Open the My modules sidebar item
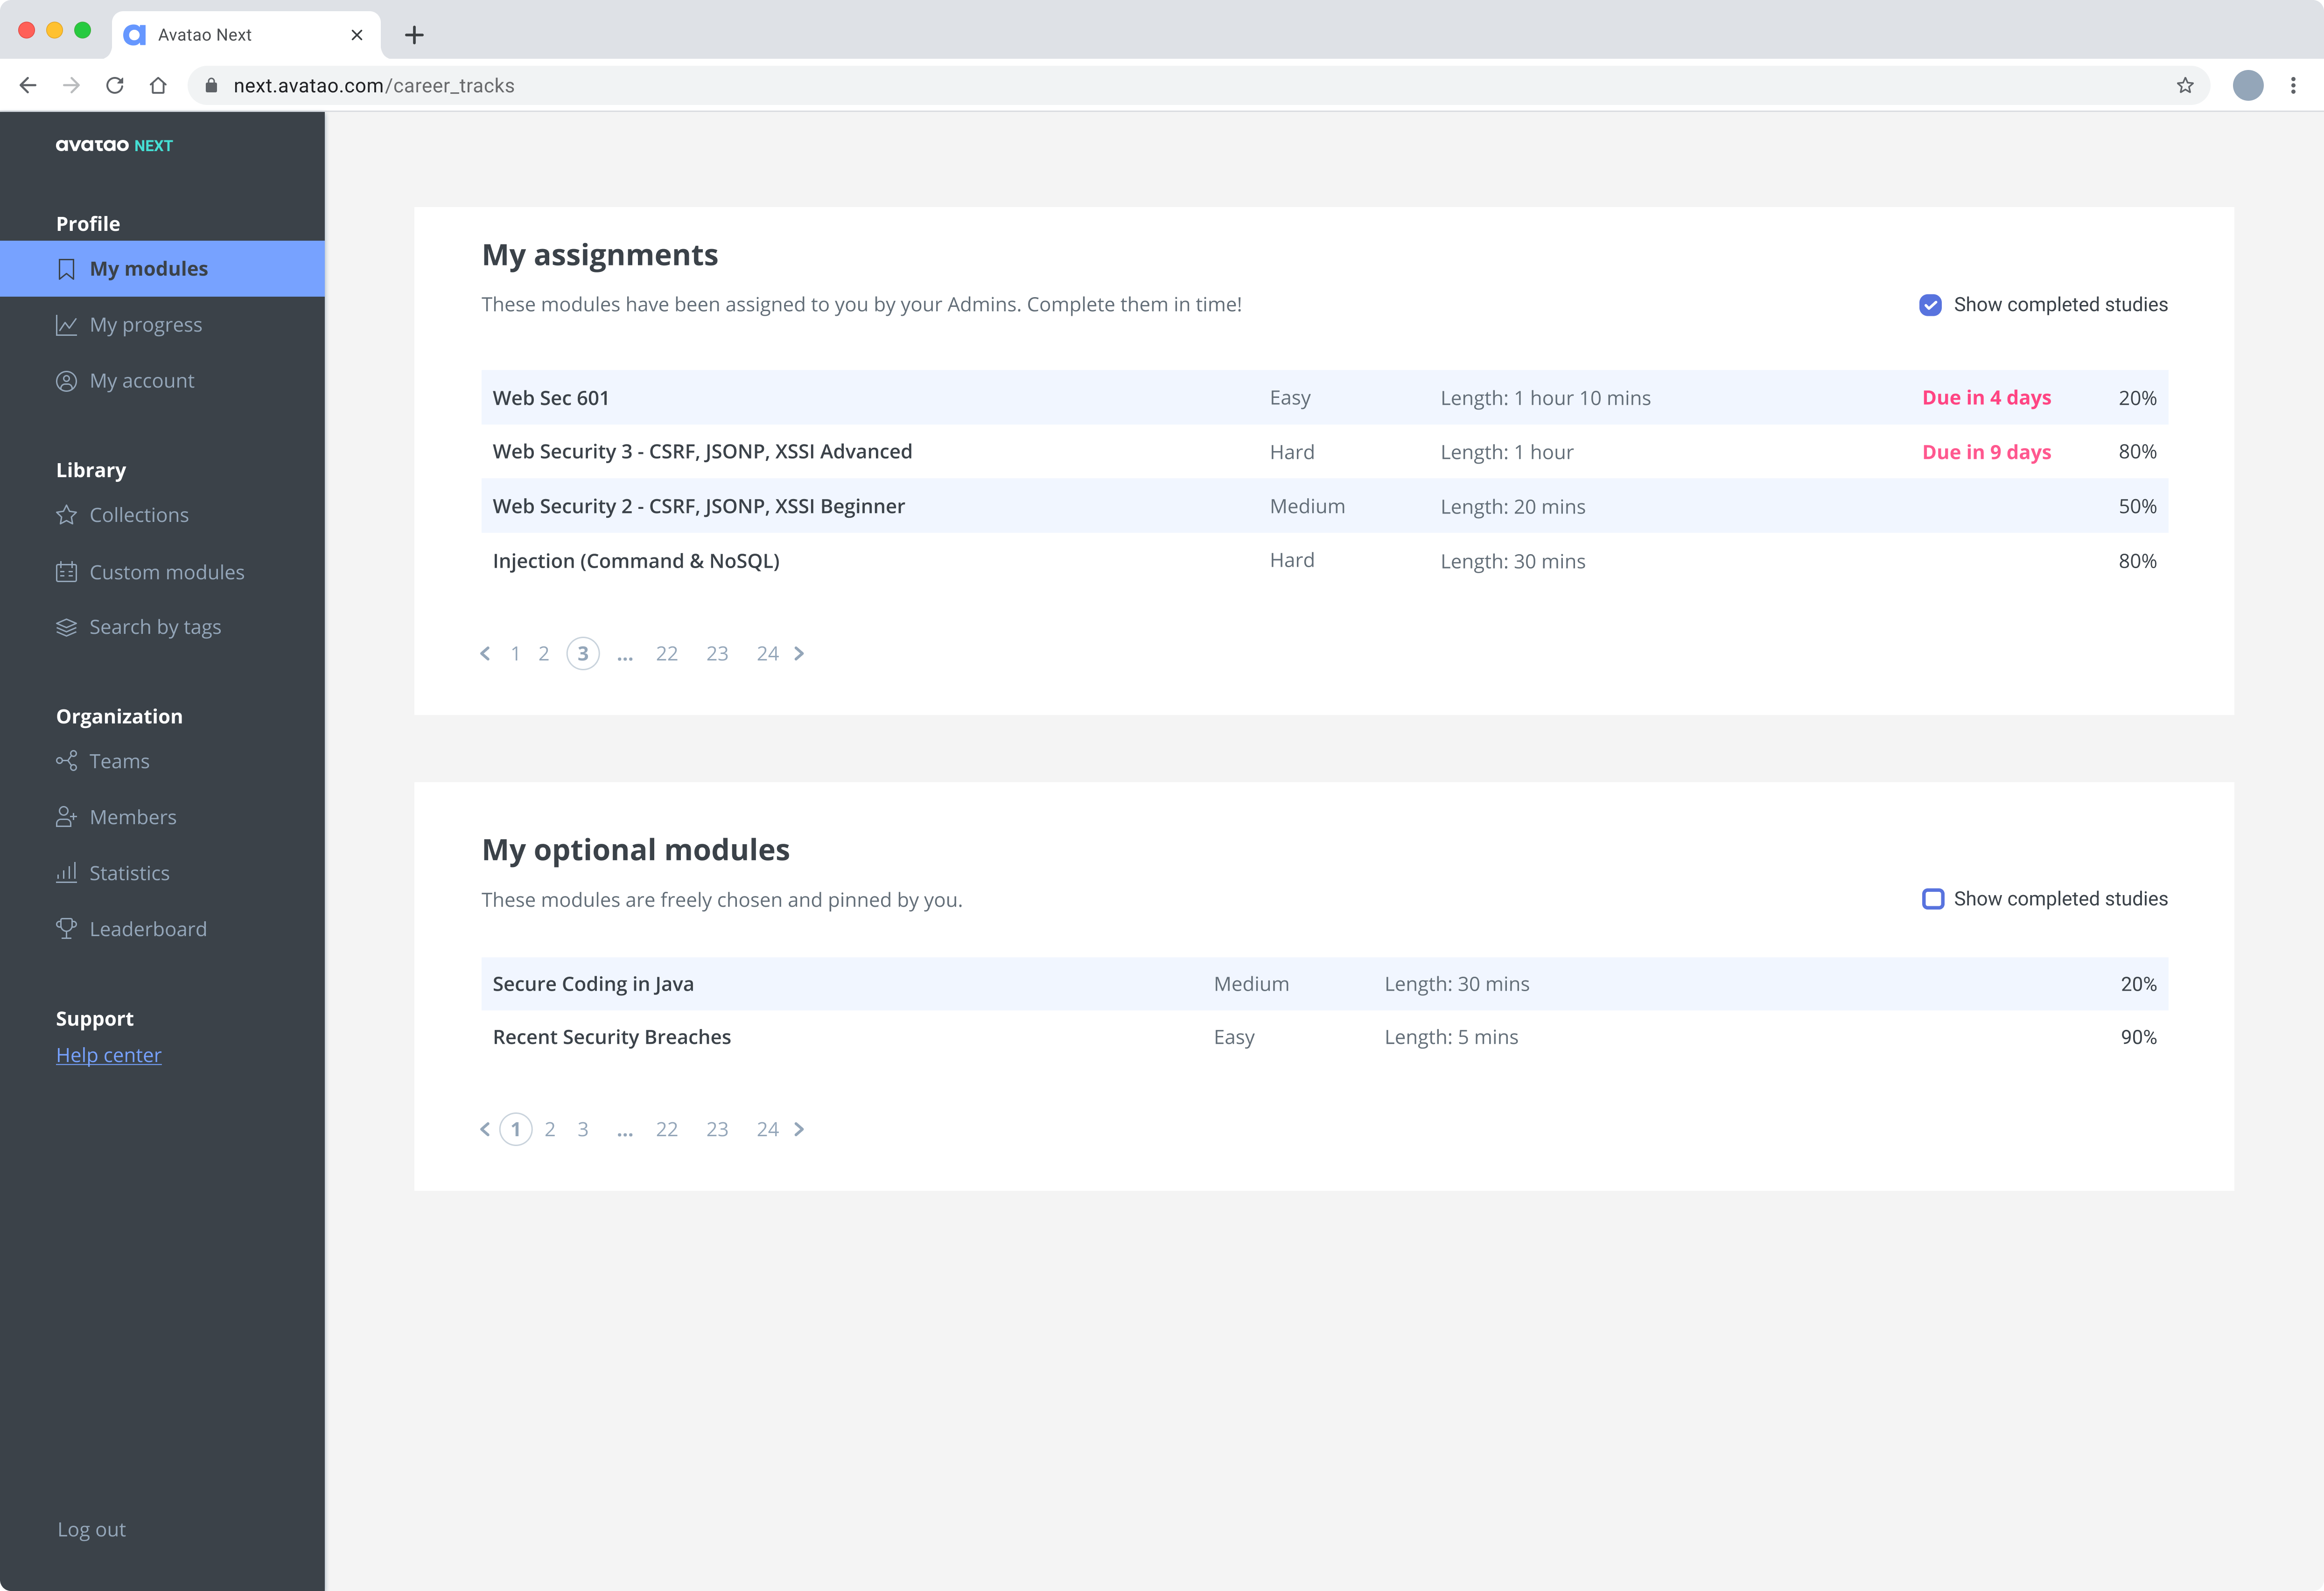The height and width of the screenshot is (1591, 2324). click(148, 269)
